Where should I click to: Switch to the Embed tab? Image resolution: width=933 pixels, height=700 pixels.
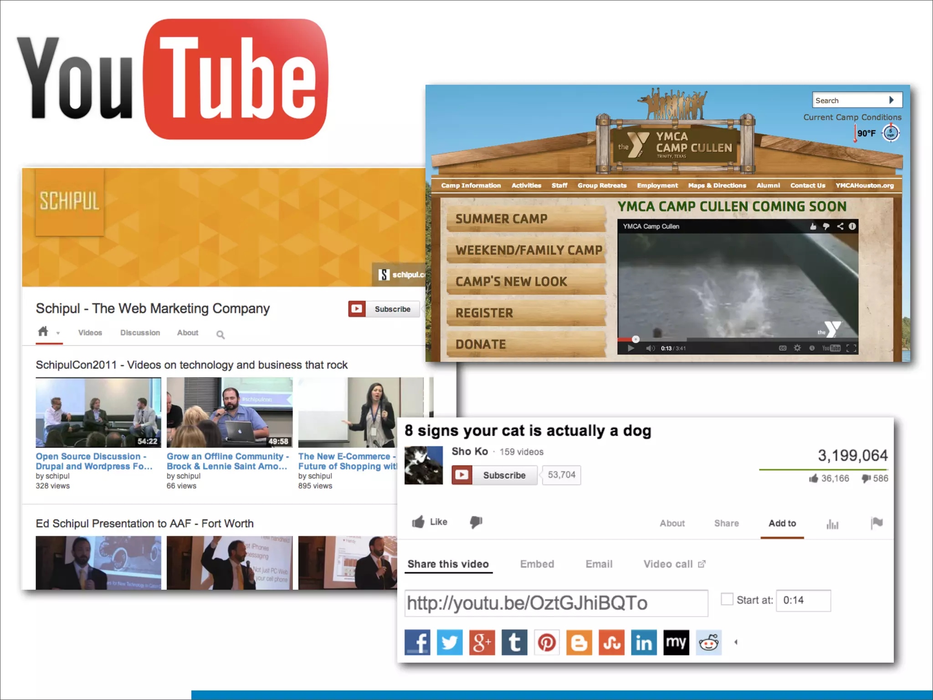coord(537,564)
